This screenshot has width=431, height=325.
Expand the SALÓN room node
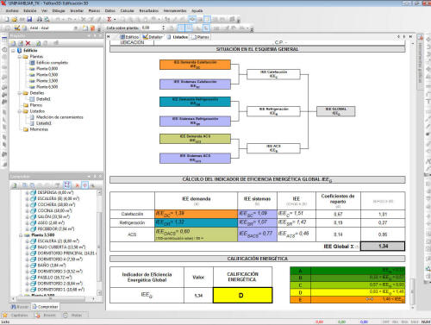28,216
